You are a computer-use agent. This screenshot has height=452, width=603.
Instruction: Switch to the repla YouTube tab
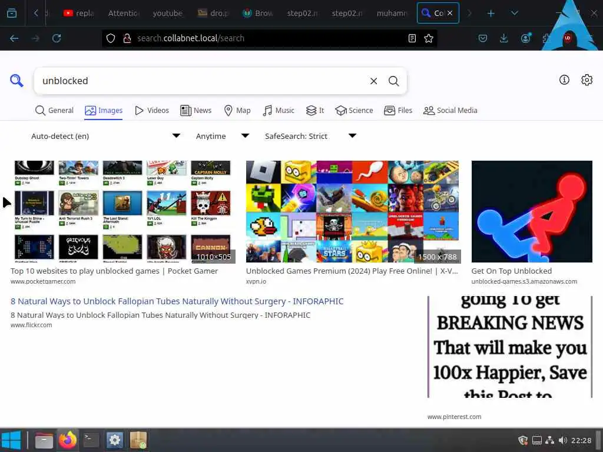click(x=79, y=14)
